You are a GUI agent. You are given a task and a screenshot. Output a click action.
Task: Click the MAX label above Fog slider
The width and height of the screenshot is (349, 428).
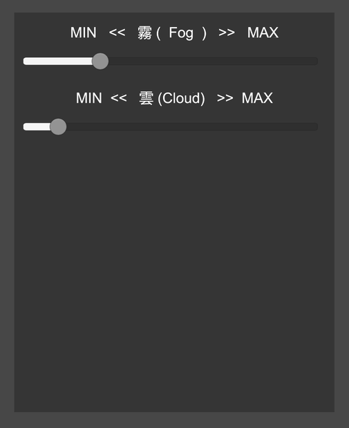click(263, 32)
